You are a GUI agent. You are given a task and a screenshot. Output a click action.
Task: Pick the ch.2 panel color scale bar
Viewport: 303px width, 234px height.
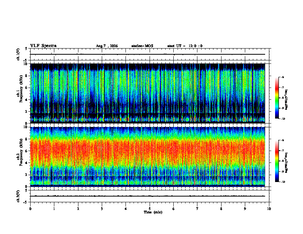coord(277,161)
